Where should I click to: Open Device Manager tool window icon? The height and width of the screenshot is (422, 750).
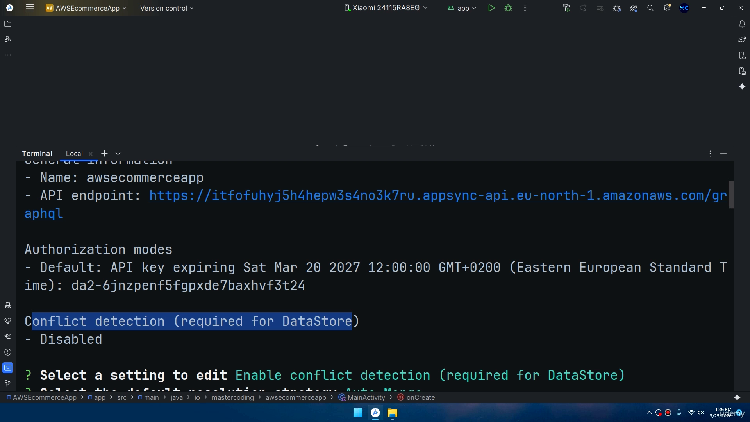click(x=742, y=55)
